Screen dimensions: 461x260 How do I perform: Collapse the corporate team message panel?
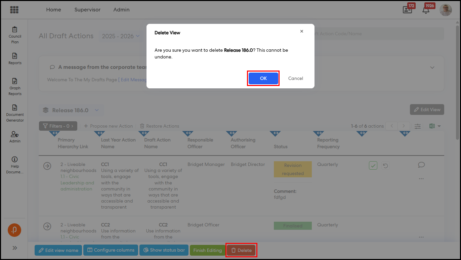tap(432, 67)
